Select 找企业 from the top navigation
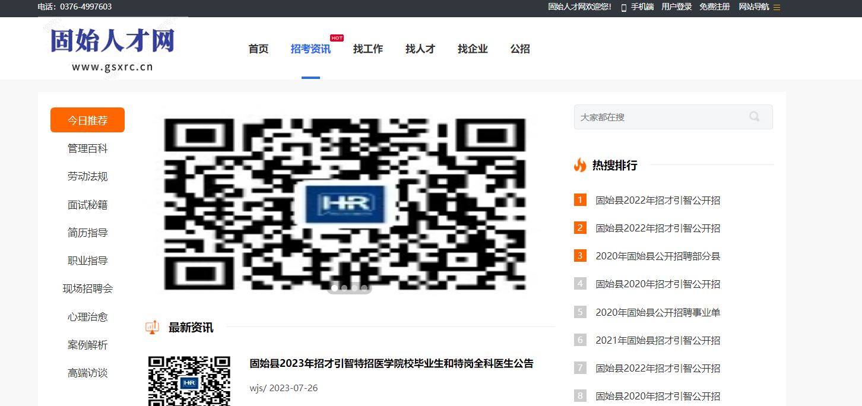This screenshot has height=406, width=862. pyautogui.click(x=473, y=49)
